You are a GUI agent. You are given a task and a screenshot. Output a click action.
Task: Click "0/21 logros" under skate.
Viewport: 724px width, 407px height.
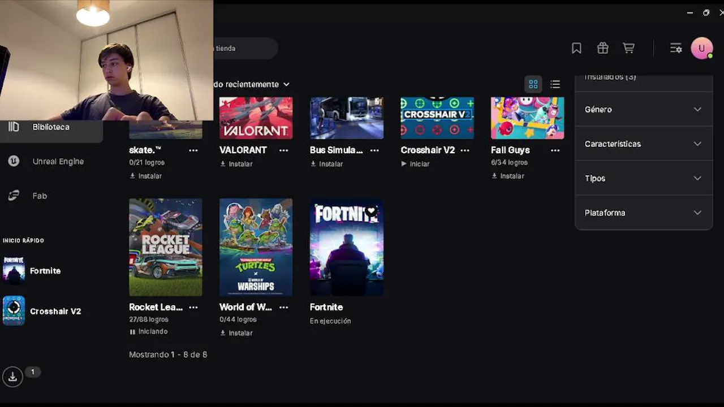(146, 163)
